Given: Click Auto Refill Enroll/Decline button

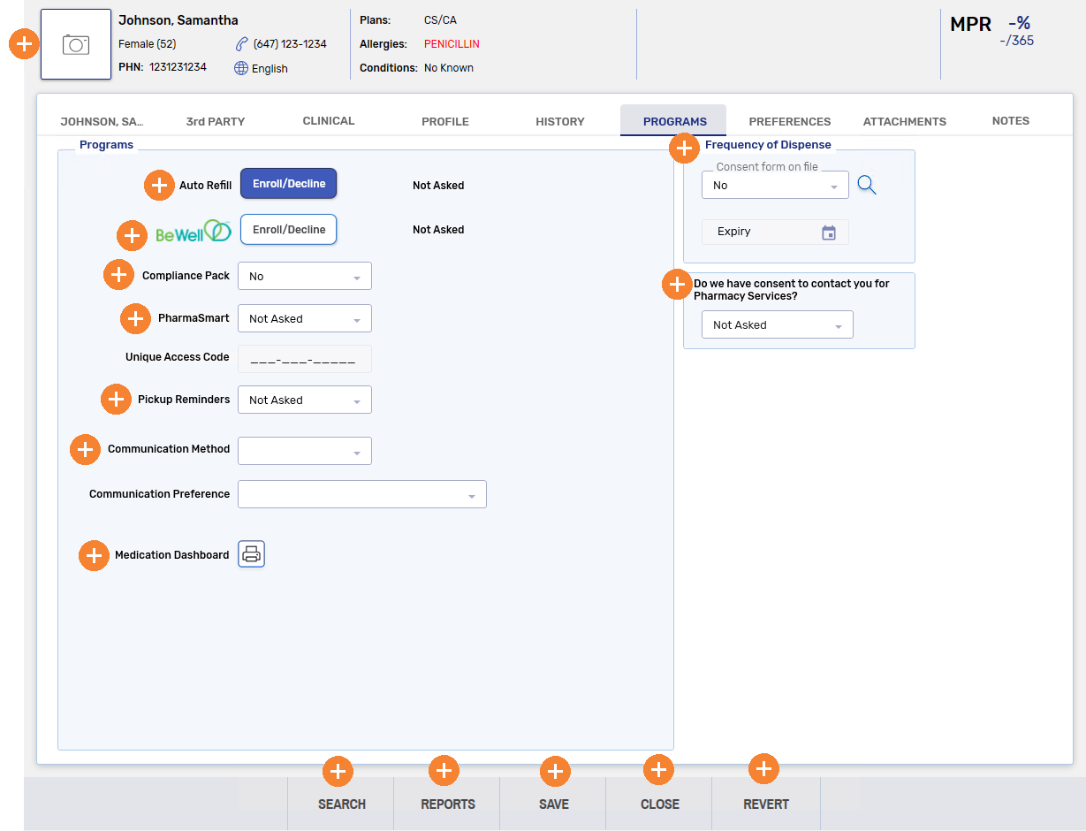Looking at the screenshot, I should pyautogui.click(x=289, y=184).
